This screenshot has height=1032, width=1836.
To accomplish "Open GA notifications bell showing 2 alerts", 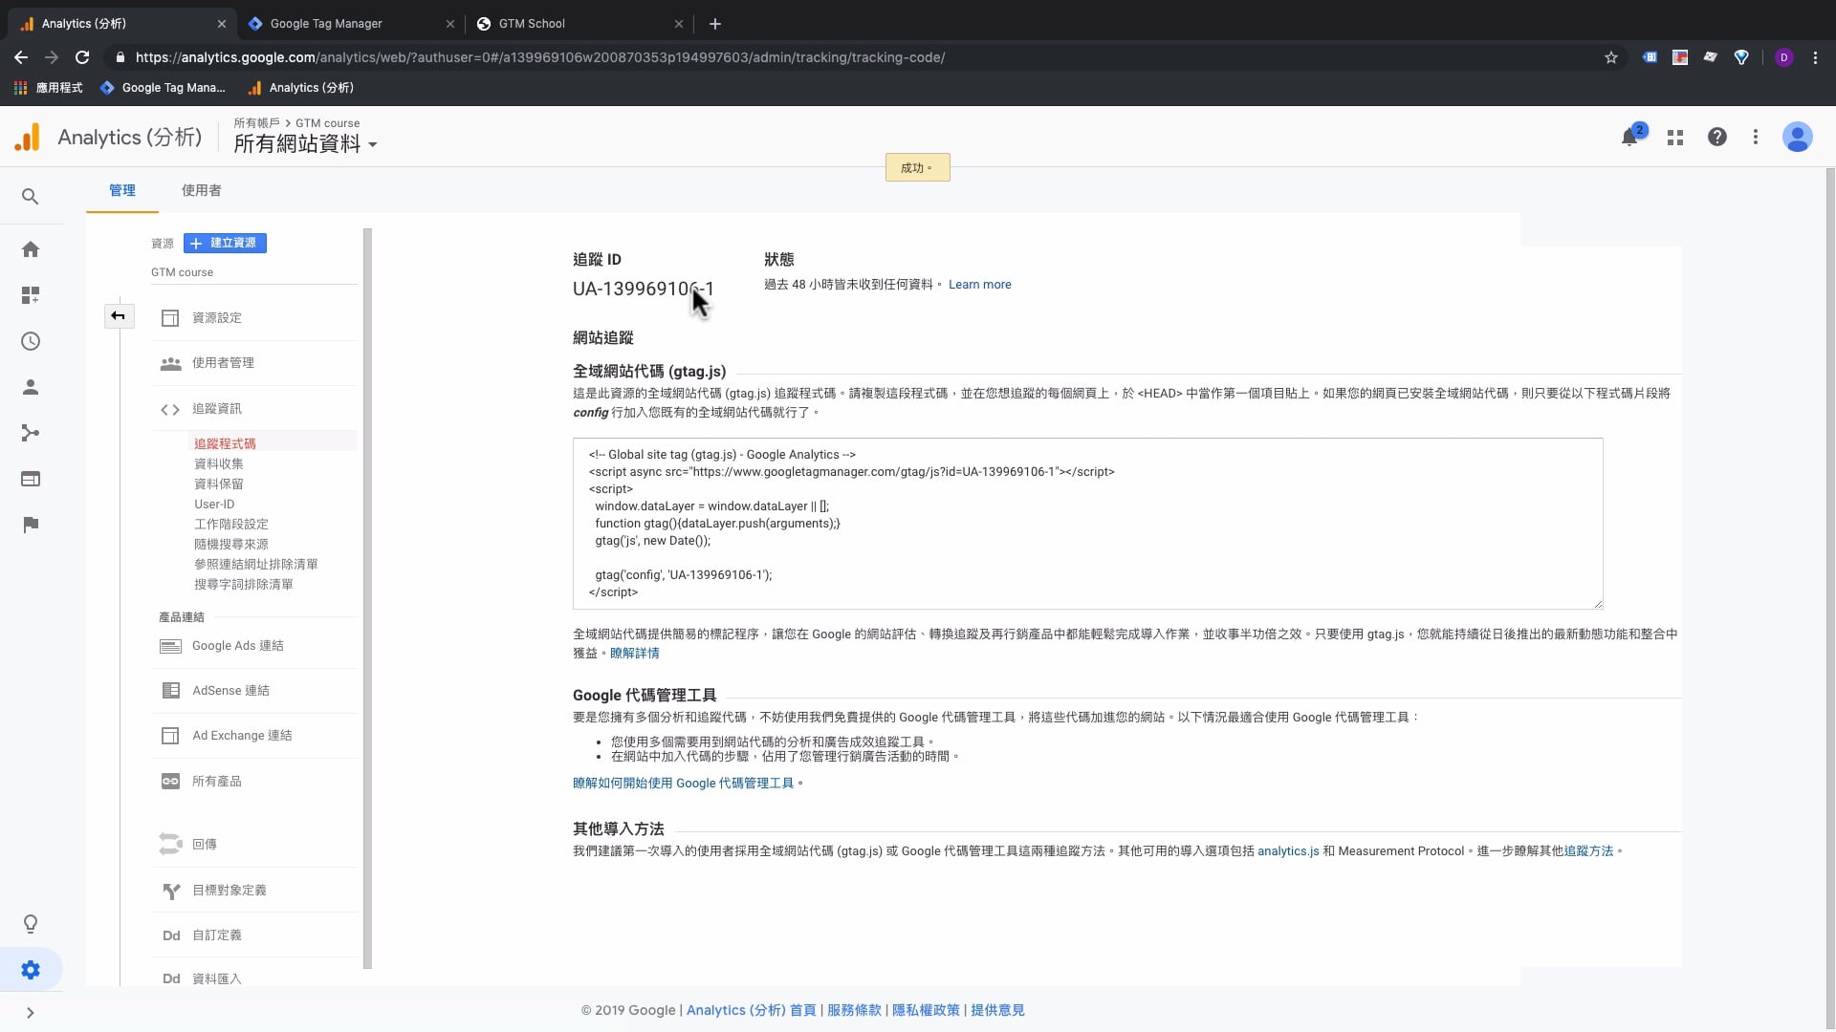I will tap(1628, 137).
